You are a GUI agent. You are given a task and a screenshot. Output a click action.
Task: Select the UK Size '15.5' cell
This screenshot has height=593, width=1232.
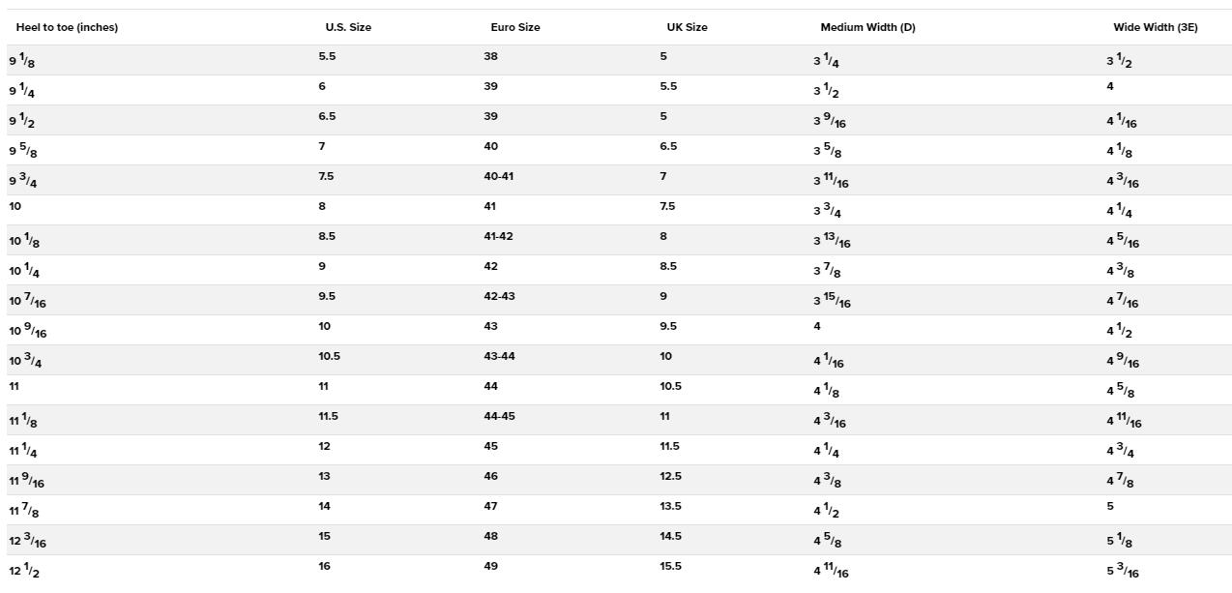(x=671, y=567)
